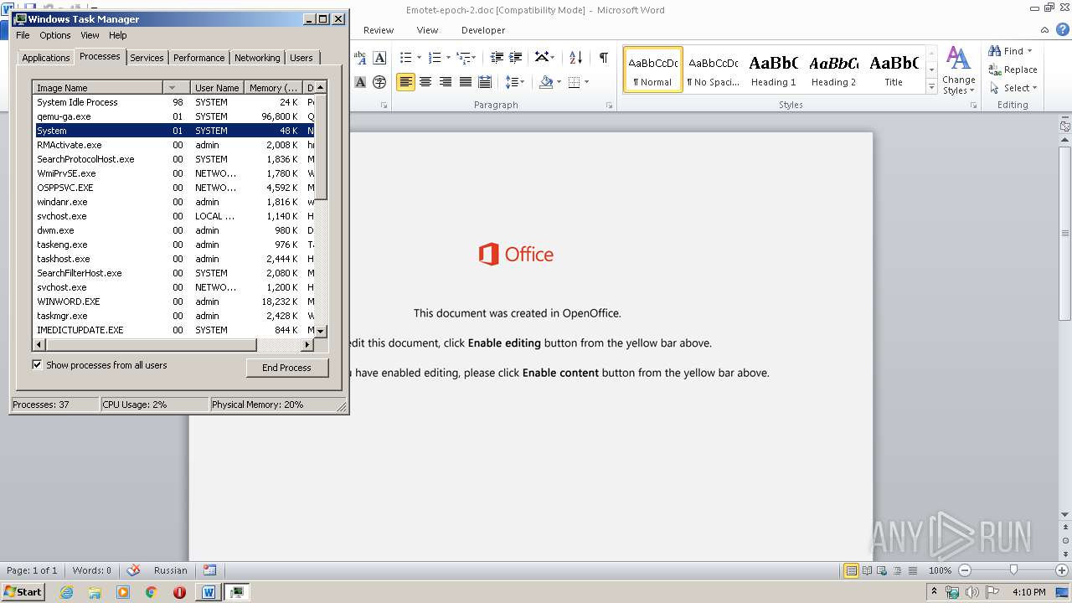Image resolution: width=1072 pixels, height=603 pixels.
Task: Click the Sort A-Z icon
Action: pyautogui.click(x=575, y=57)
